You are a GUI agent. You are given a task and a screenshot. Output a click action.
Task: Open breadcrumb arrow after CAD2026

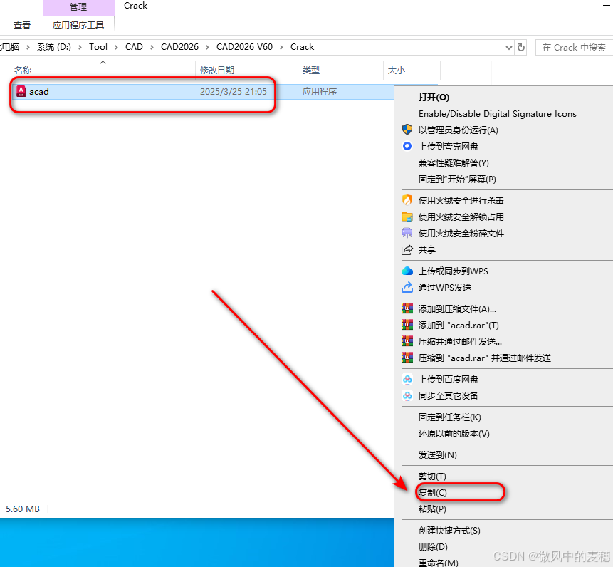(x=207, y=47)
